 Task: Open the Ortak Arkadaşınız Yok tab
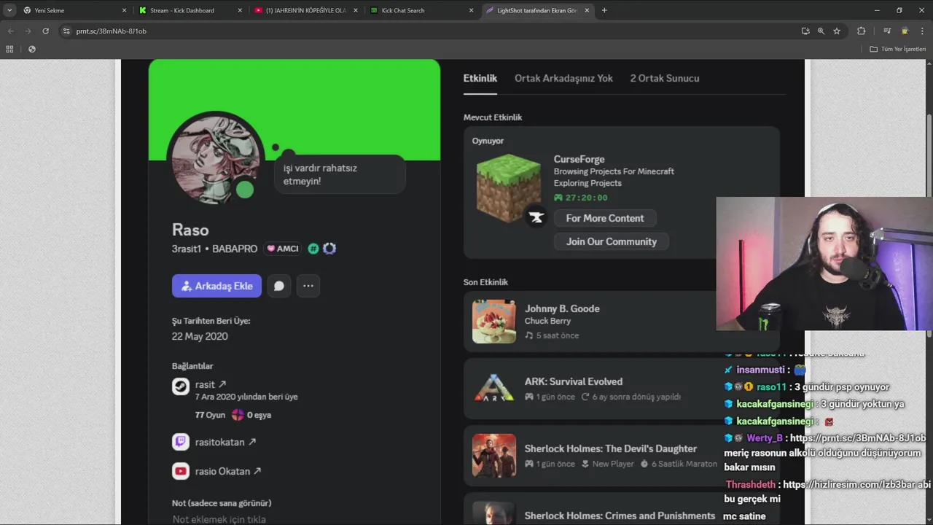563,79
